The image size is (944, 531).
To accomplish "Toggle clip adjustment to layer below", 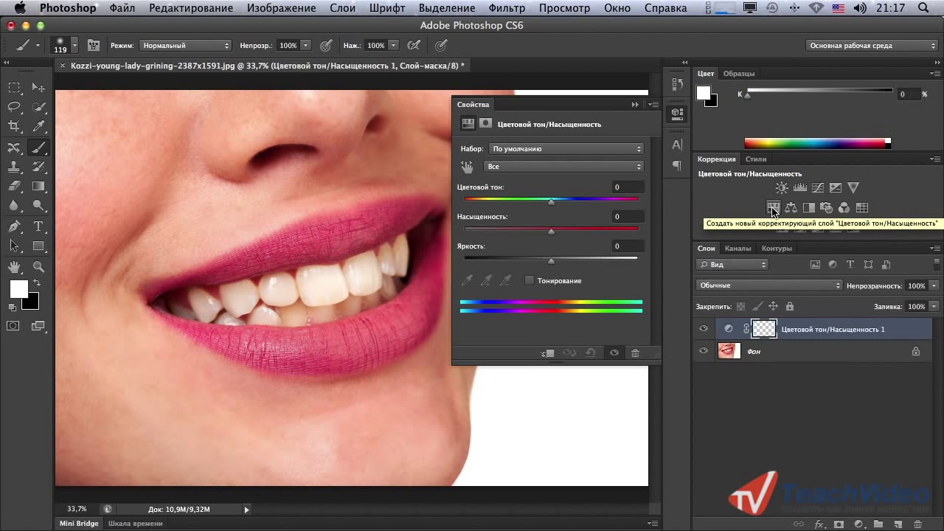I will (x=547, y=353).
